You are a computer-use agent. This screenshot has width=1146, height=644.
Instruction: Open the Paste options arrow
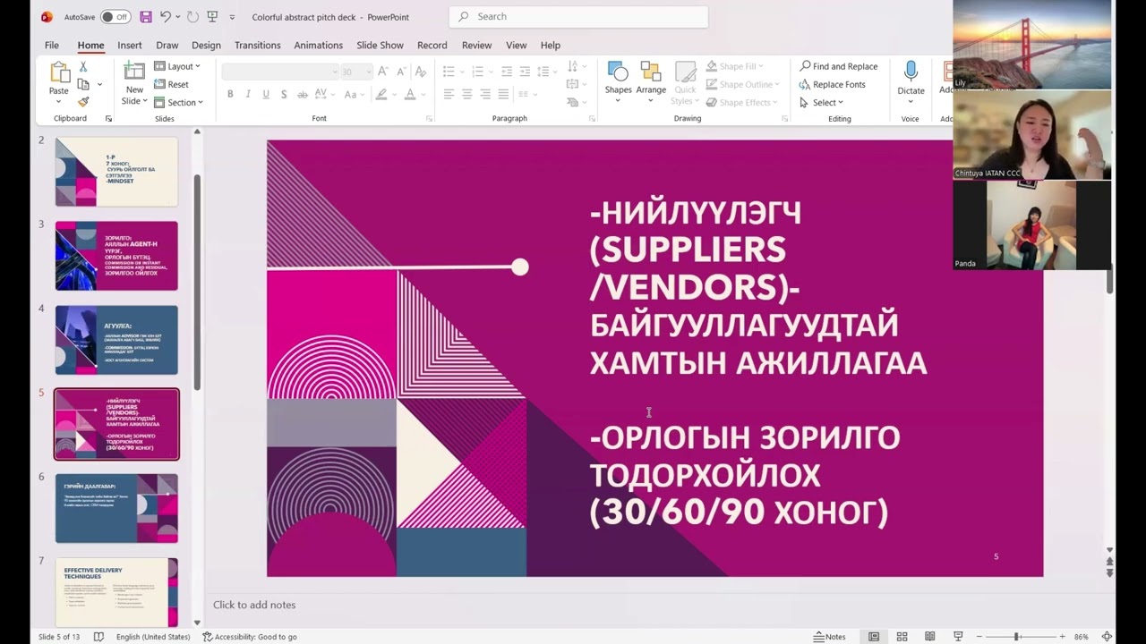59,100
